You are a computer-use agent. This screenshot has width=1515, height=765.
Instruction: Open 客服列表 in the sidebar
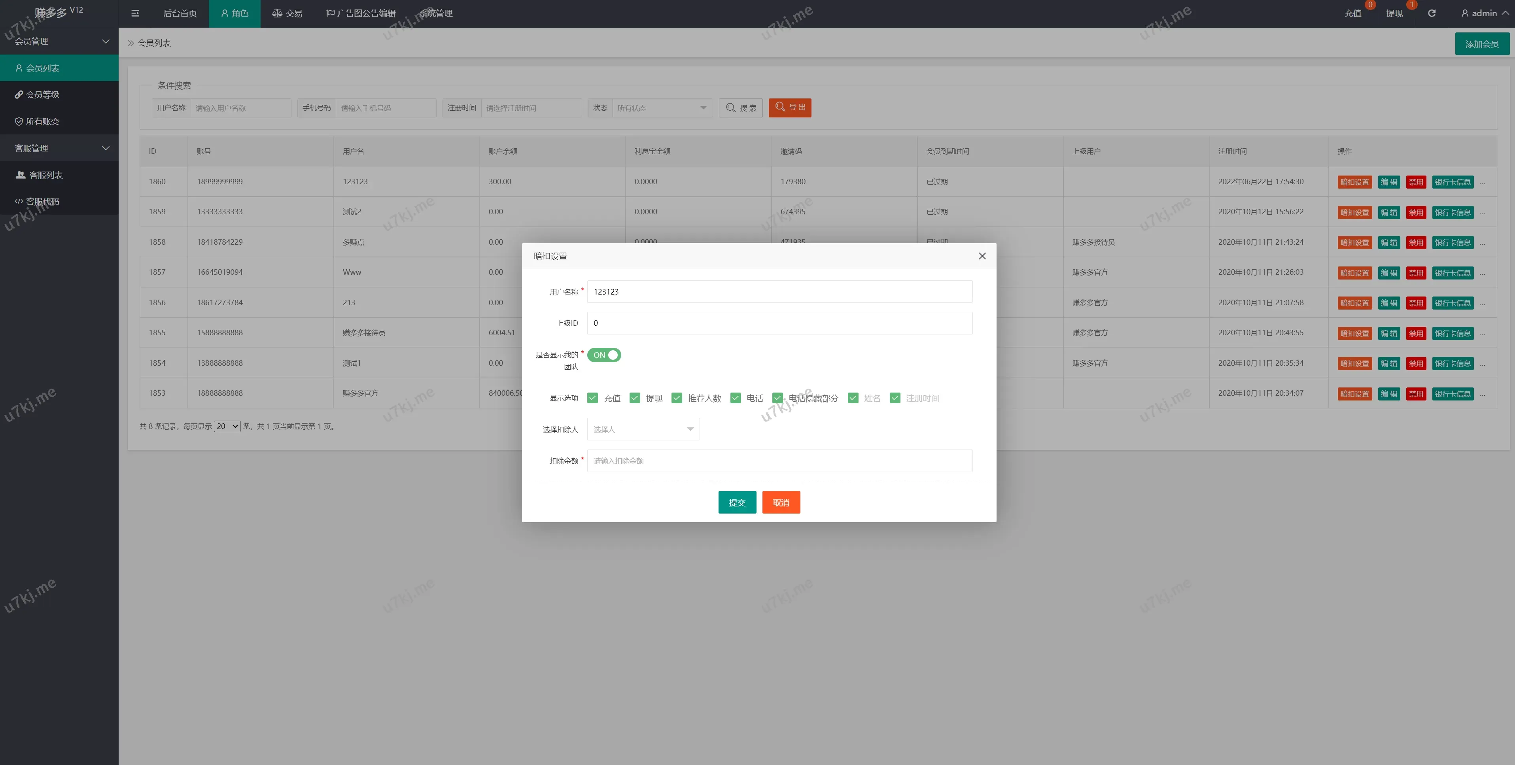[x=46, y=175]
